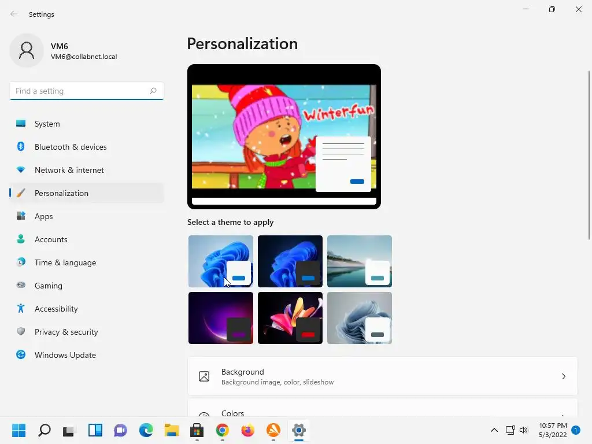Image resolution: width=592 pixels, height=444 pixels.
Task: Apply the gray flow light theme
Action: [360, 317]
